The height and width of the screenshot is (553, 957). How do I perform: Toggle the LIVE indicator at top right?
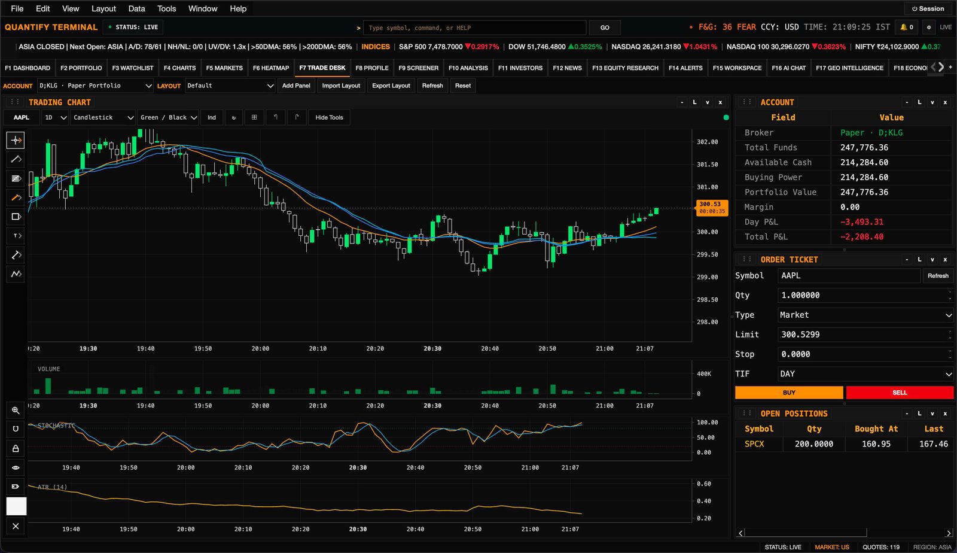pos(946,27)
